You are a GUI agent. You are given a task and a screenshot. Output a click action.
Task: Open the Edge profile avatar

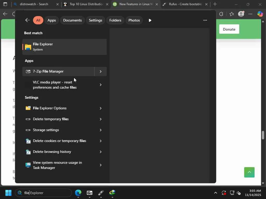[x=241, y=14]
